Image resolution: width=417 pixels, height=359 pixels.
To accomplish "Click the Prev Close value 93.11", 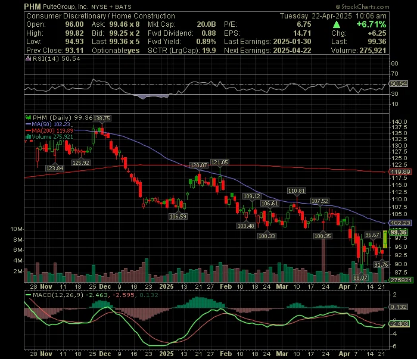I will click(x=74, y=51).
